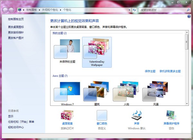This screenshot has width=193, height=140.
Task: Click the 保存主题 link
Action: [150, 71]
